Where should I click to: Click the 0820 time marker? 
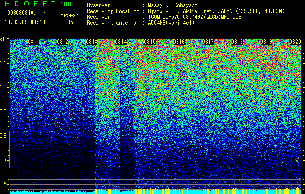[x=295, y=42]
